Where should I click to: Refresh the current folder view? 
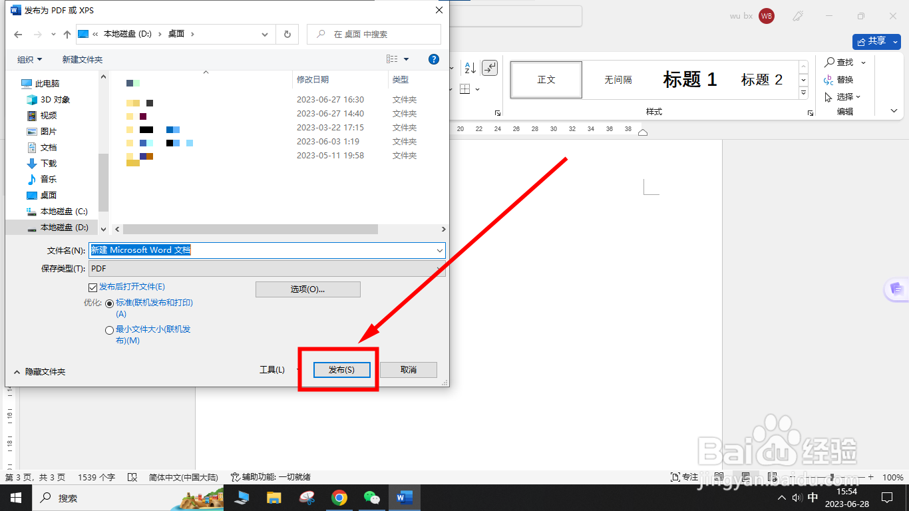pyautogui.click(x=287, y=34)
